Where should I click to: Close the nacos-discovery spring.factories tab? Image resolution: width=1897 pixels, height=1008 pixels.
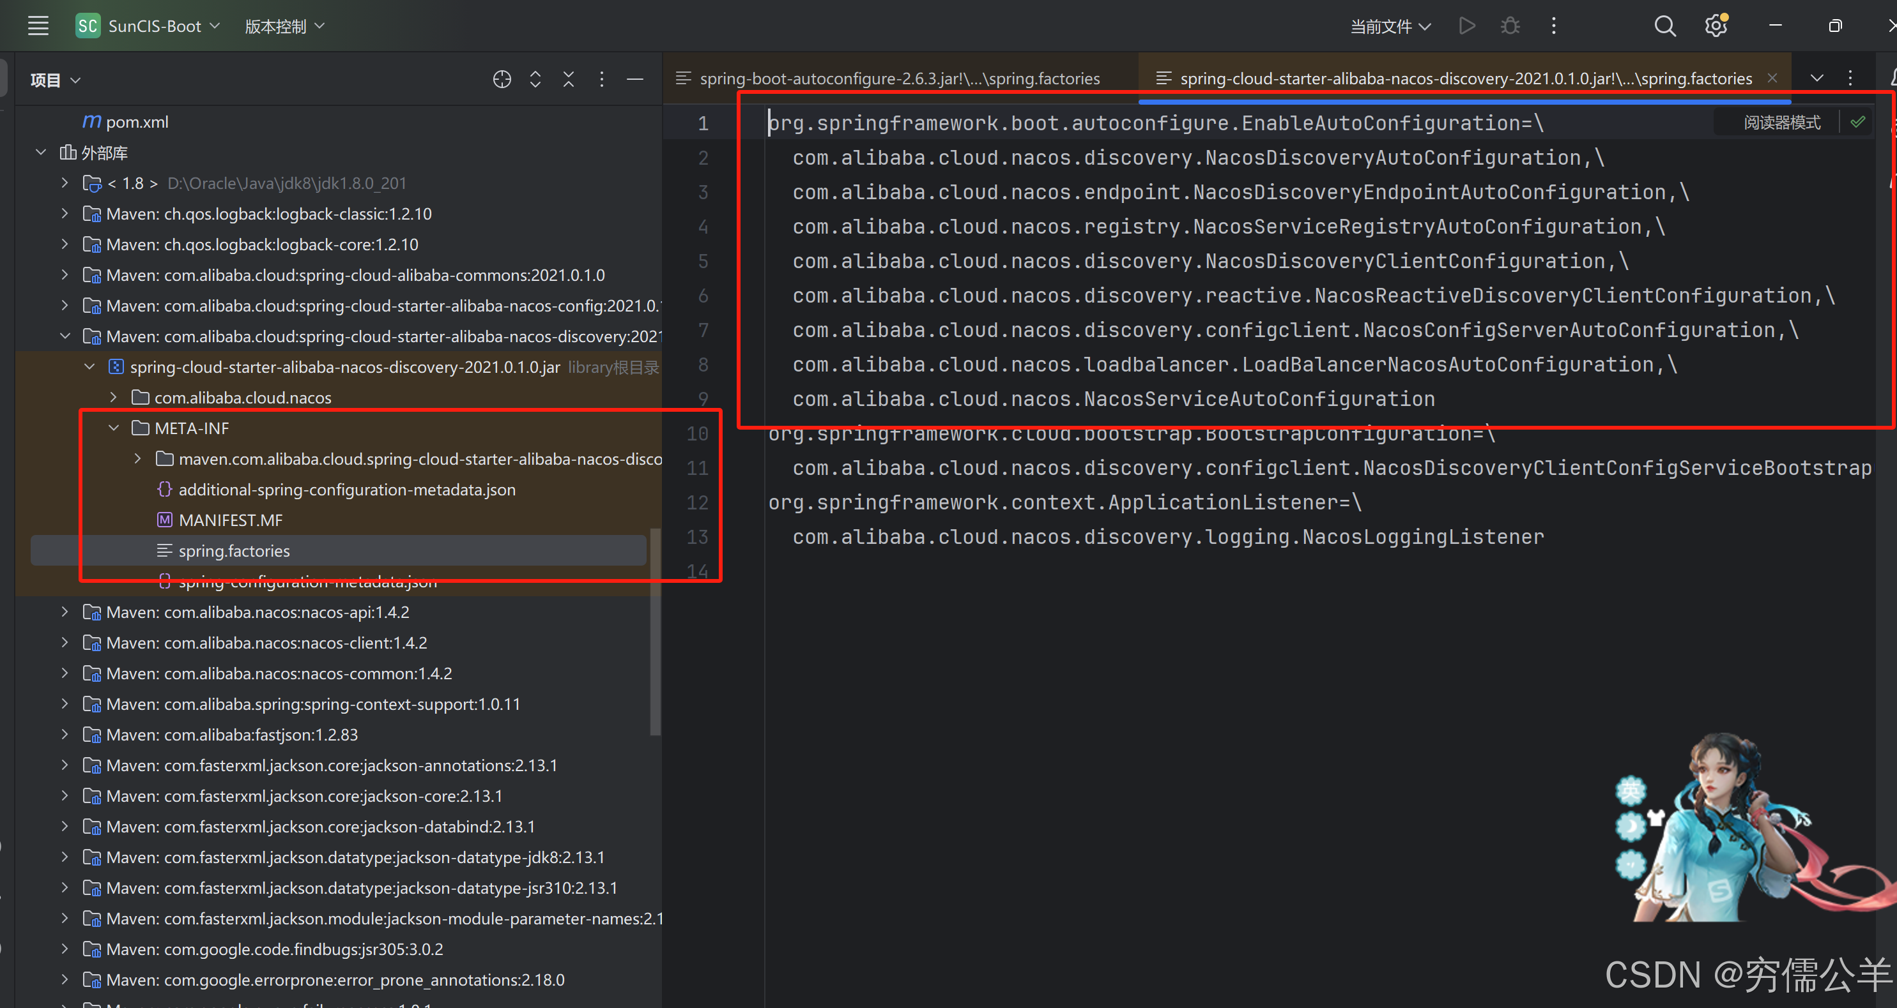[1772, 79]
